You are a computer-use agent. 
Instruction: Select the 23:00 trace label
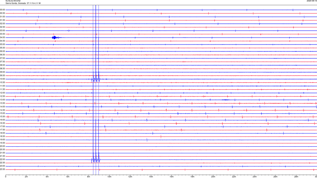3,166
